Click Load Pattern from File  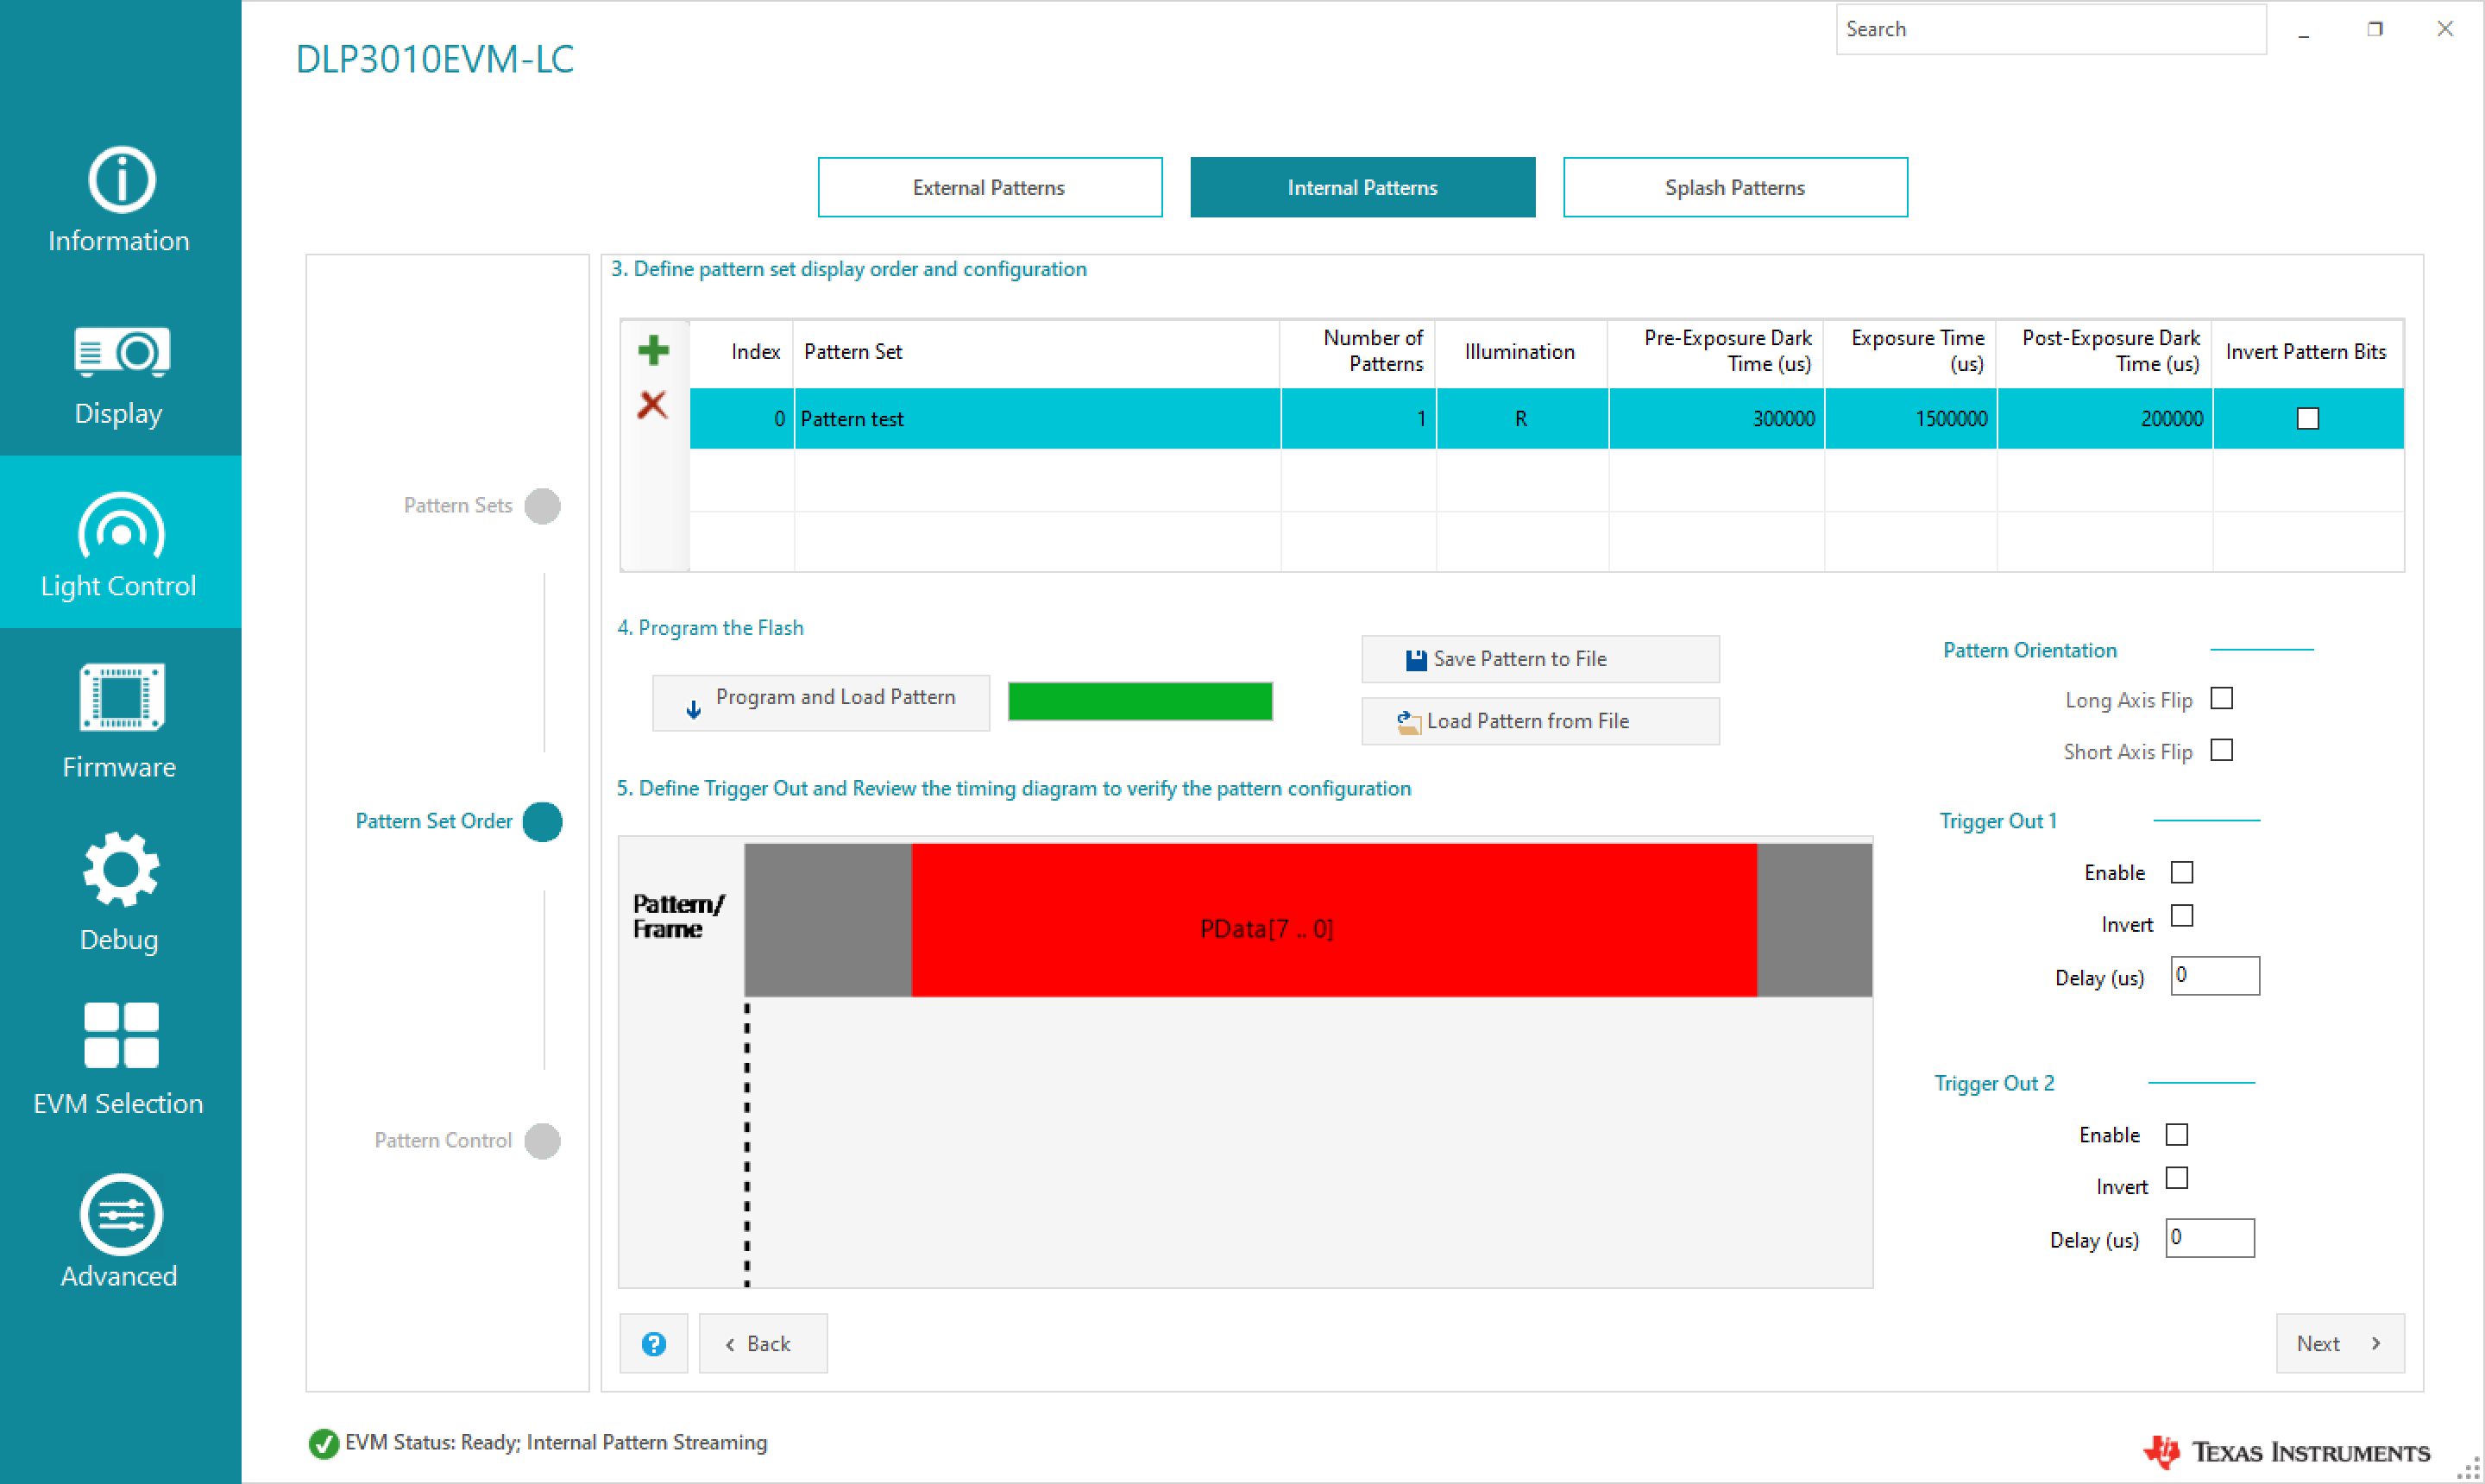pyautogui.click(x=1540, y=721)
